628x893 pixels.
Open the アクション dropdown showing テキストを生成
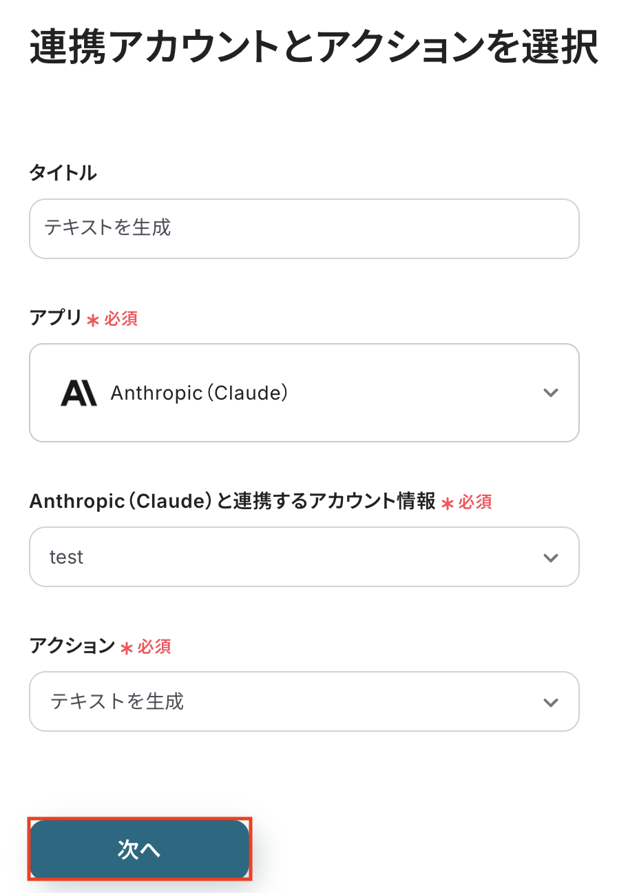304,701
